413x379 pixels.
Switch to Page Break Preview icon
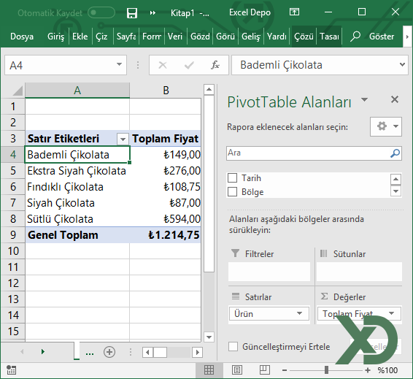pyautogui.click(x=264, y=370)
